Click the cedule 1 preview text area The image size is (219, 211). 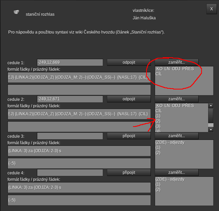184,81
